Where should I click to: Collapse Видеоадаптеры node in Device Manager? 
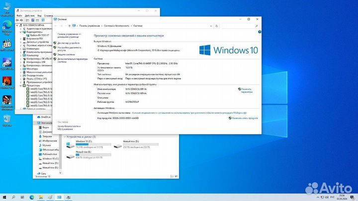[20, 32]
